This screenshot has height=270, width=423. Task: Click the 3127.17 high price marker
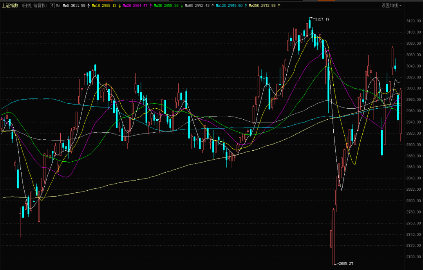pyautogui.click(x=322, y=19)
